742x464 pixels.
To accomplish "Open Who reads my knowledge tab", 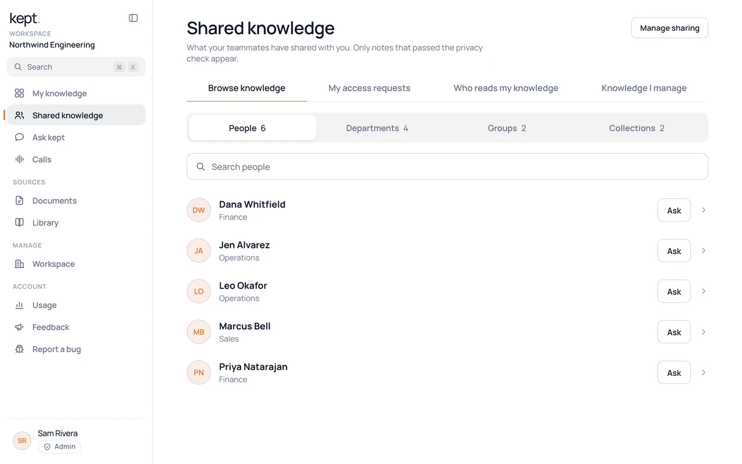I will pyautogui.click(x=506, y=88).
